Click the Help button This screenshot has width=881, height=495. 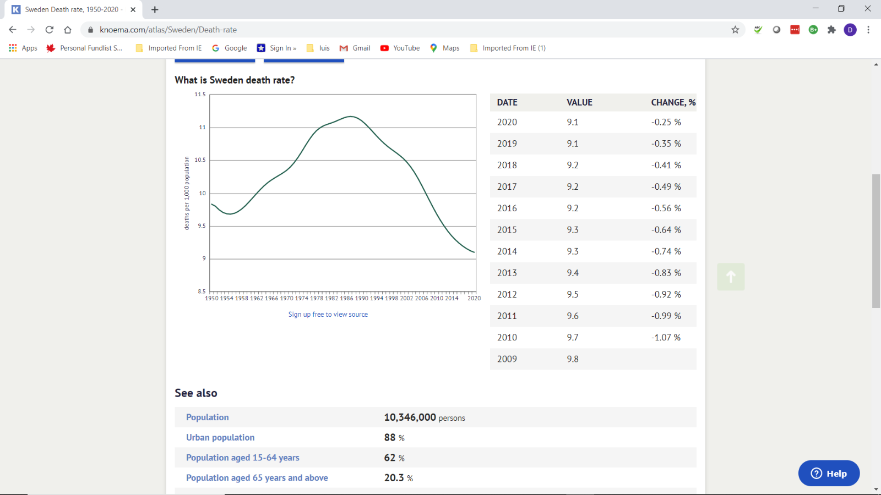click(829, 474)
